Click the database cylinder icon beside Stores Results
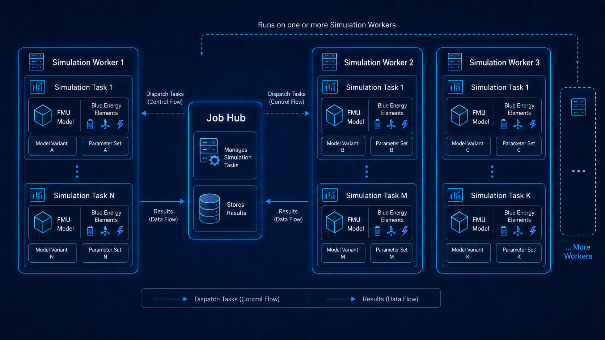 point(210,208)
